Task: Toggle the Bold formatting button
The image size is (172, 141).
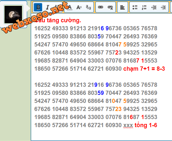Action: (x=38, y=7)
